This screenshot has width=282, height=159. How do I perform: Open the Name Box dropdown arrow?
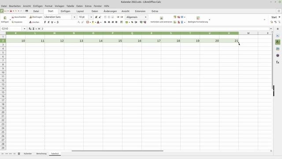25,29
